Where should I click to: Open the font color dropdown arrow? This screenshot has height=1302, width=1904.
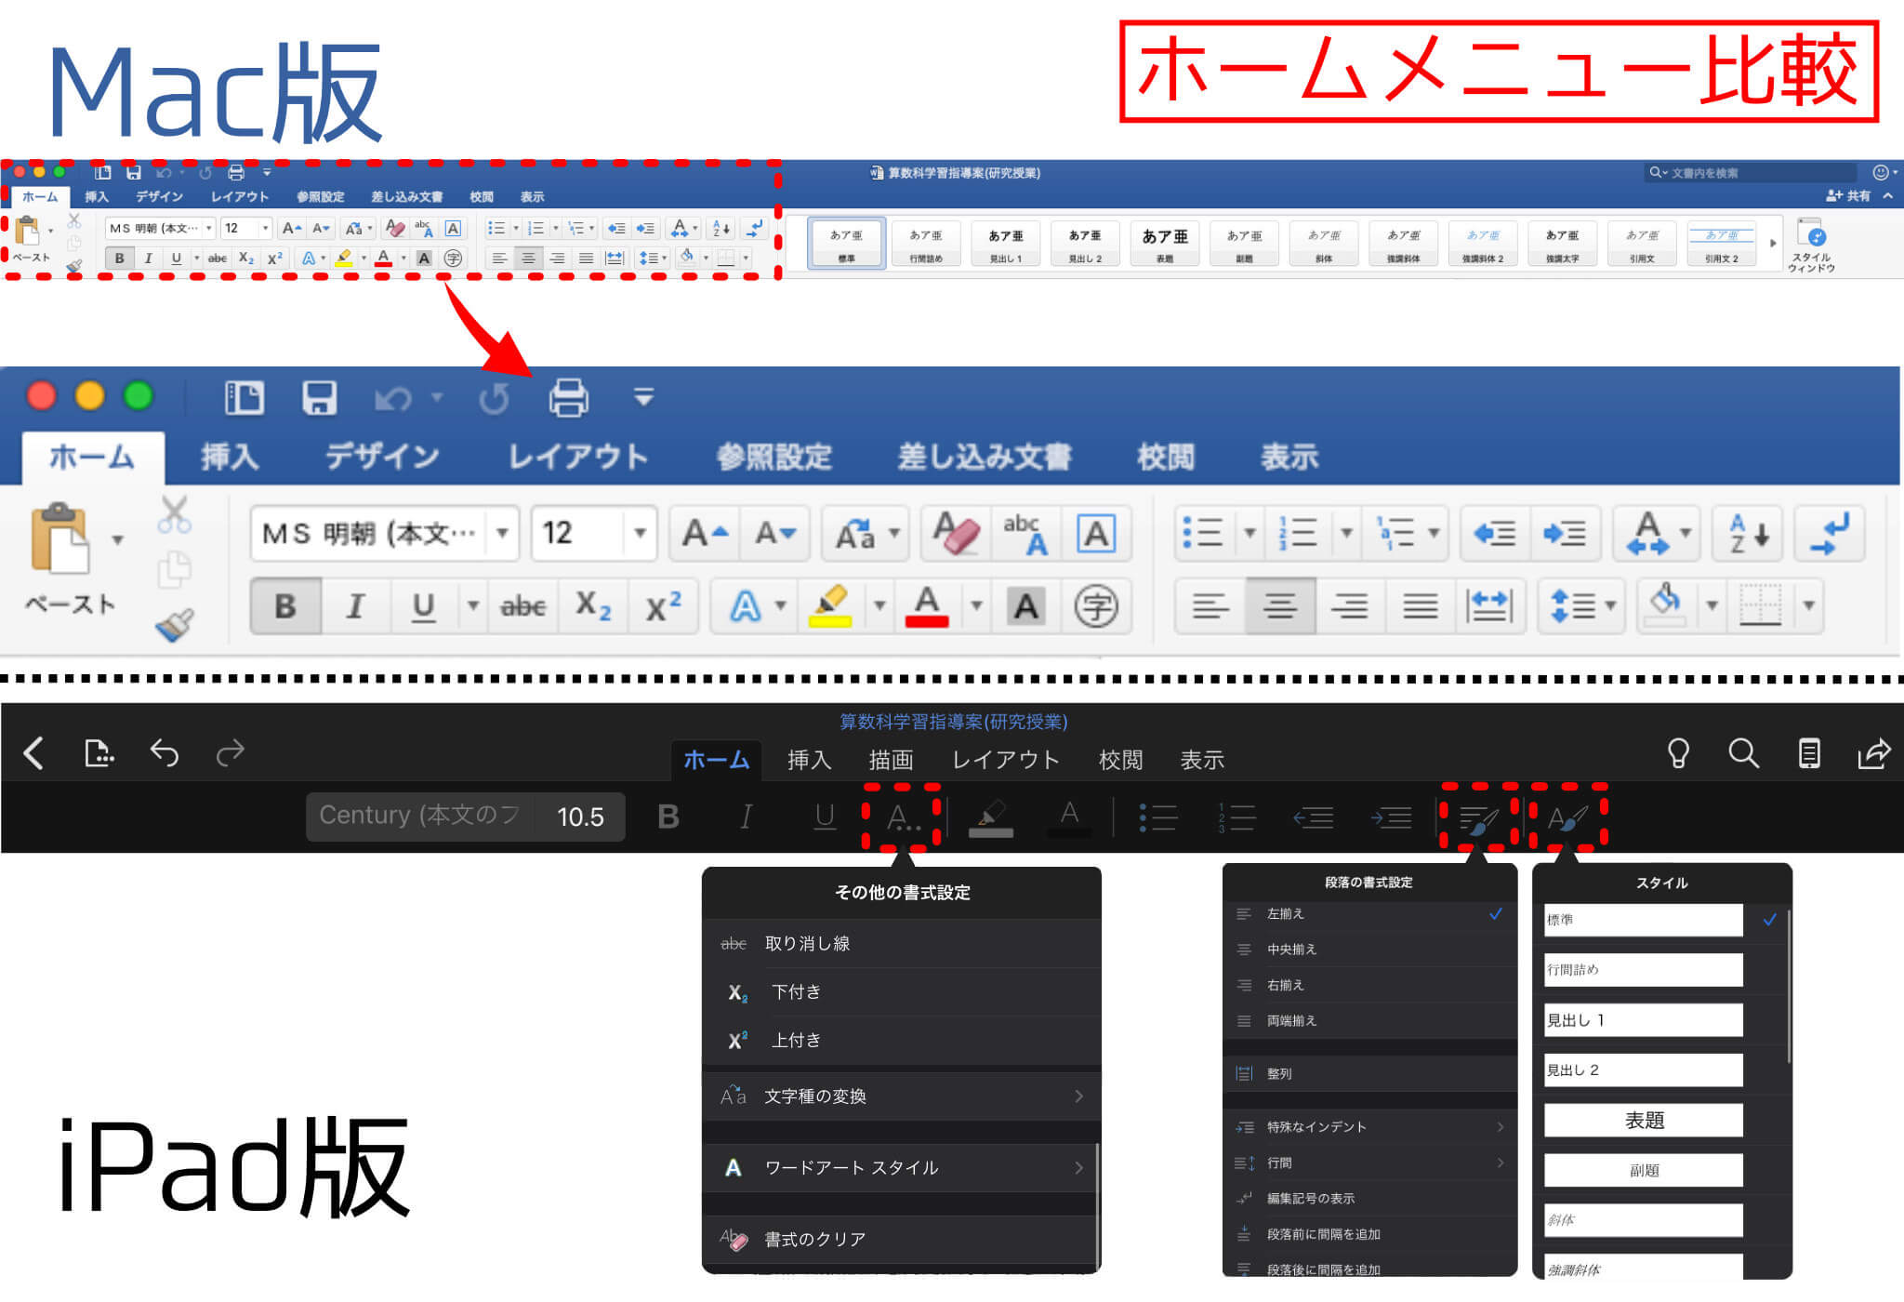point(976,606)
